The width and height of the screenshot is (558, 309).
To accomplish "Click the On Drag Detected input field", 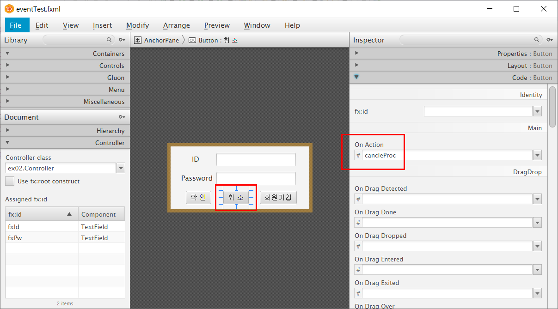I will pos(448,199).
